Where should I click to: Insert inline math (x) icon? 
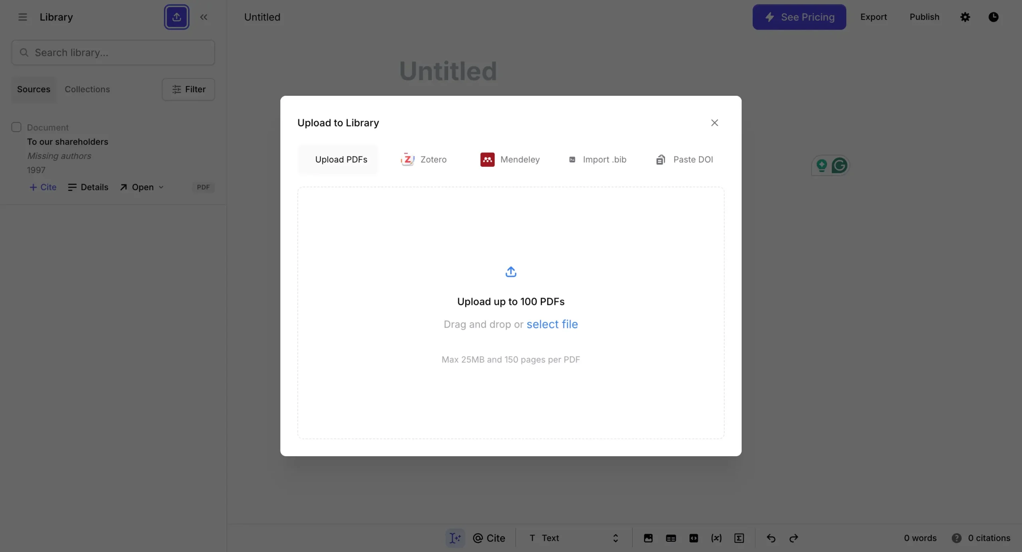[x=716, y=538]
